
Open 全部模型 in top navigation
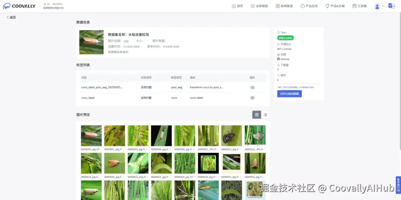click(x=259, y=6)
